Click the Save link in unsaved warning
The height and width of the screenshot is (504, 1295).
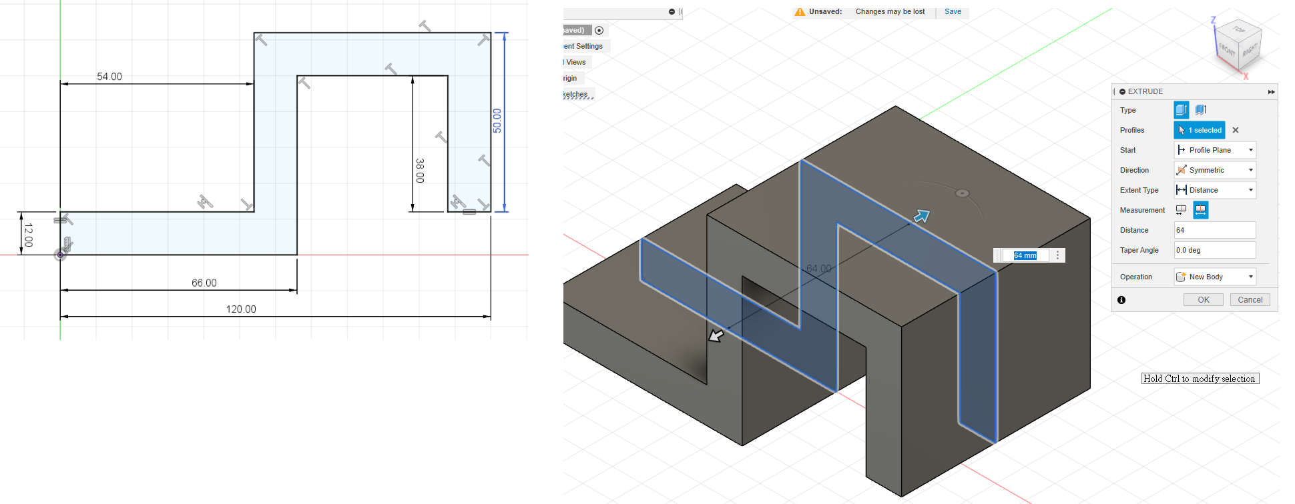pyautogui.click(x=953, y=12)
